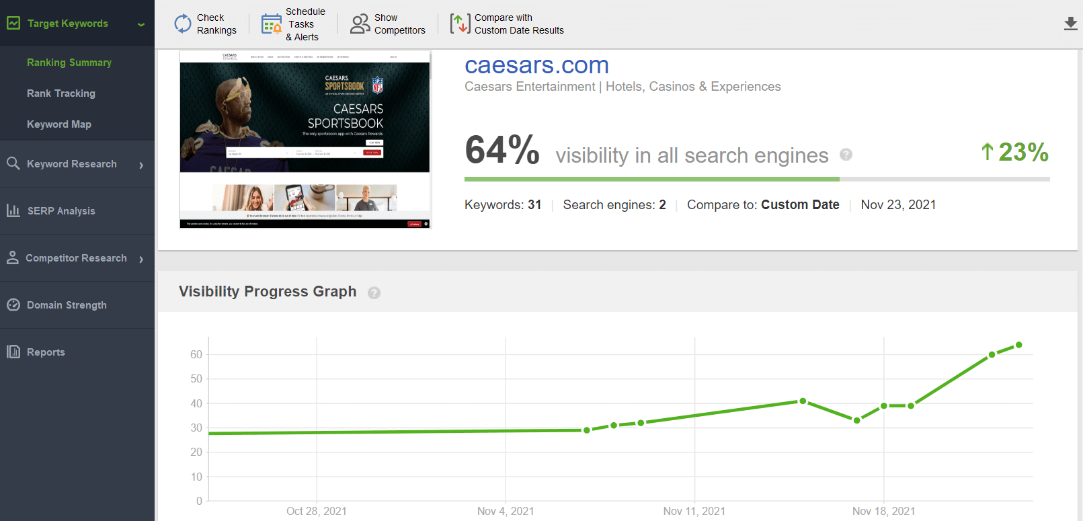Click the Nov 18, 2021 axis label

[883, 512]
